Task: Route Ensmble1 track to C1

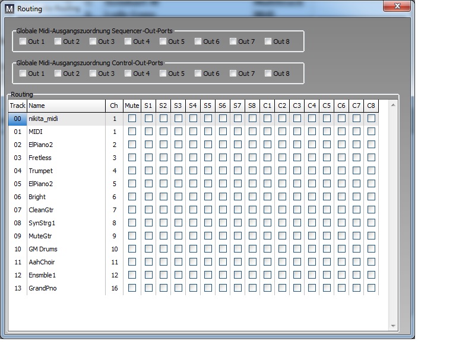Action: [267, 275]
